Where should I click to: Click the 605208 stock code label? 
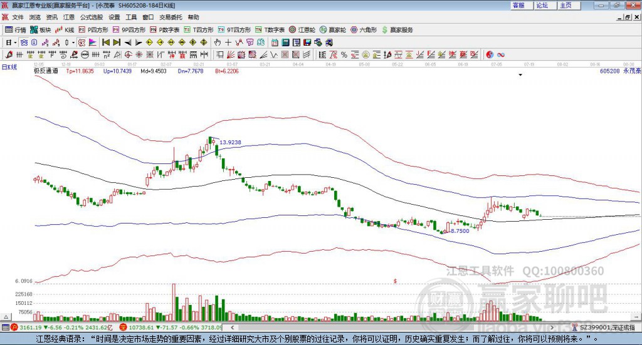coord(610,71)
